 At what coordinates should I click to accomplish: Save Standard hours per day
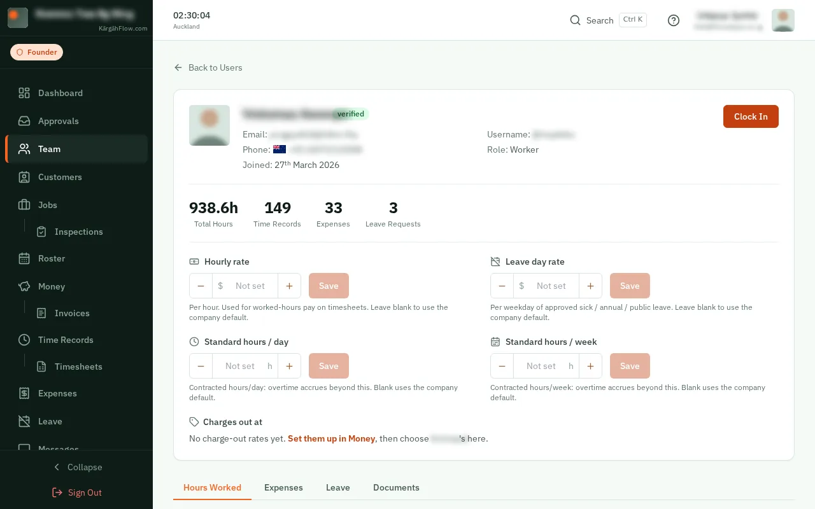coord(329,366)
